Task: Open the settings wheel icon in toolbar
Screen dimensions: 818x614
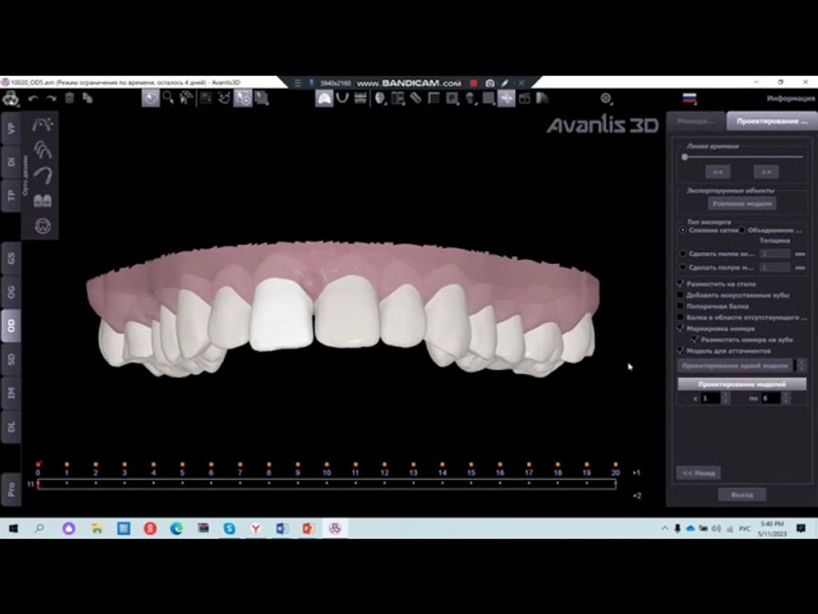Action: 606,98
